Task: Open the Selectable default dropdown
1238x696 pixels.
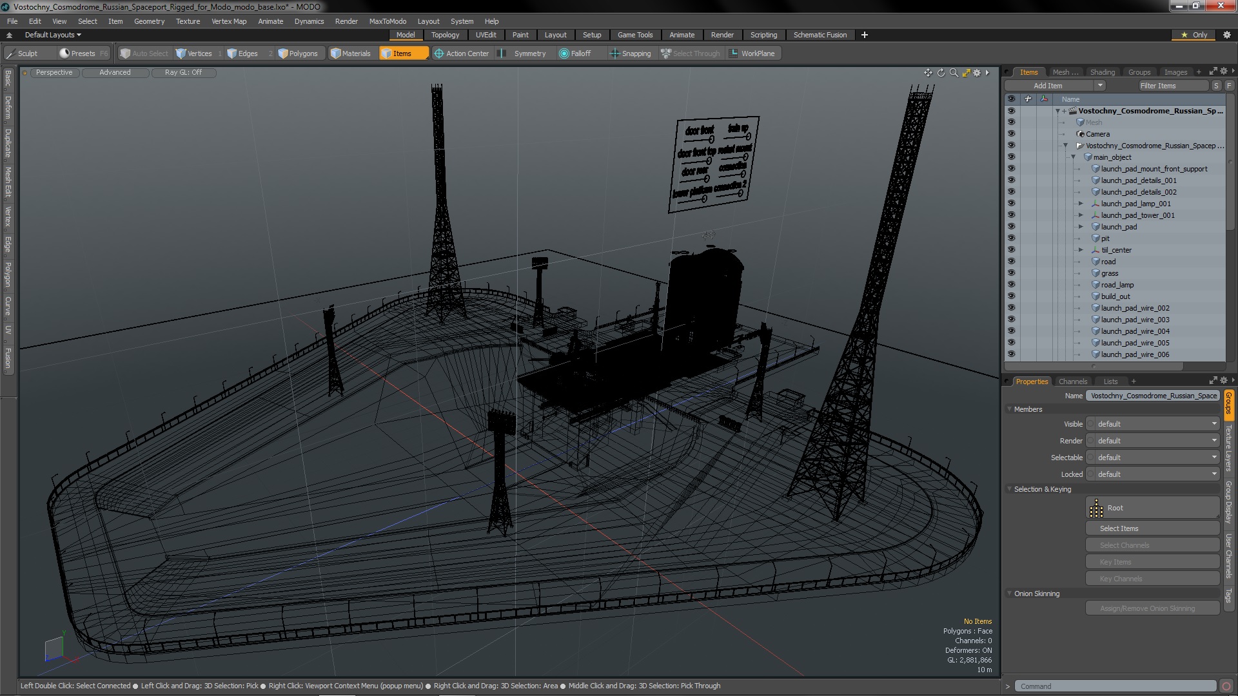Action: coord(1154,458)
